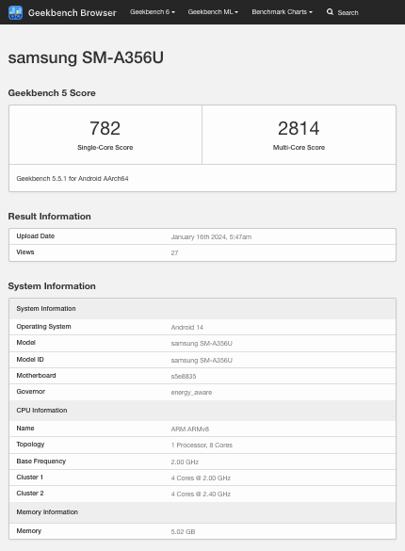405x551 pixels.
Task: Select the single-core score 782
Action: click(105, 128)
